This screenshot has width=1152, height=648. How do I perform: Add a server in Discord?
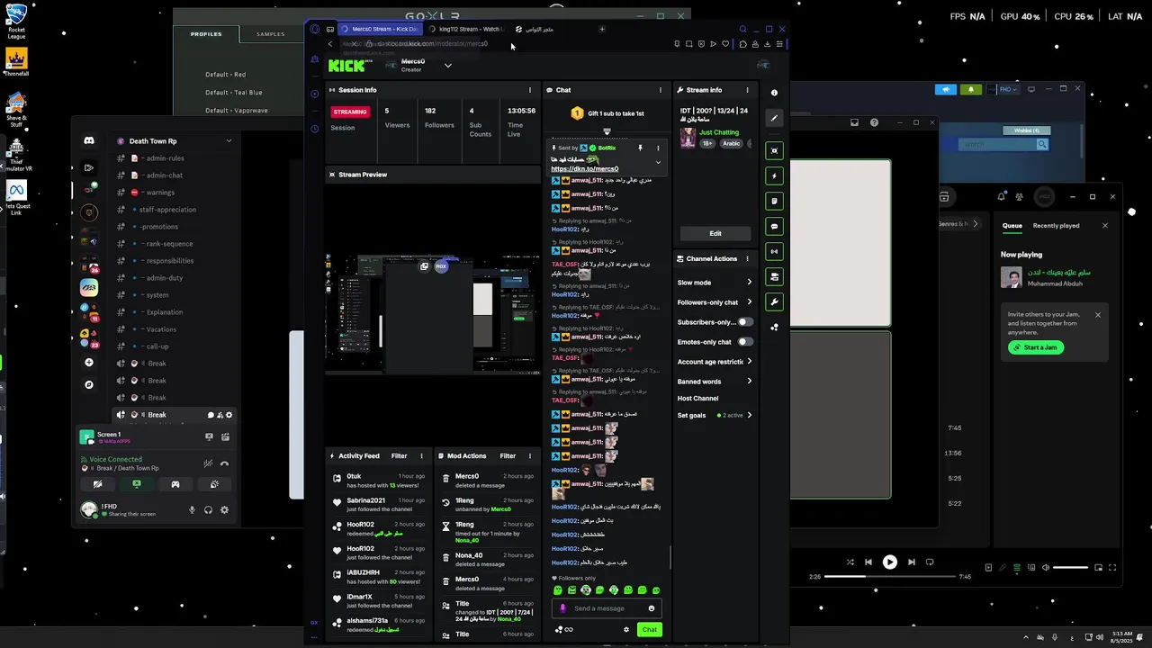[88, 362]
